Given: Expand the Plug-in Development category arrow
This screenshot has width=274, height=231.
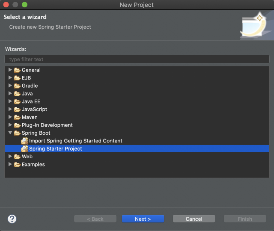Looking at the screenshot, I should [10, 125].
